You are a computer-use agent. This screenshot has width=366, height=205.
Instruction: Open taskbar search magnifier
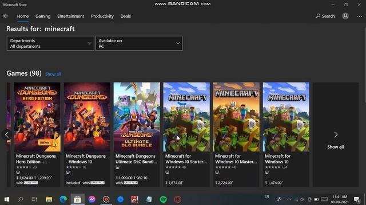(x=21, y=199)
